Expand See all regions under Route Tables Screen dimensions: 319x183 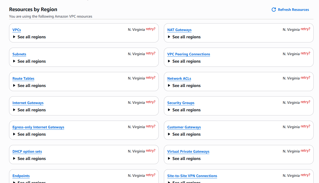point(29,86)
